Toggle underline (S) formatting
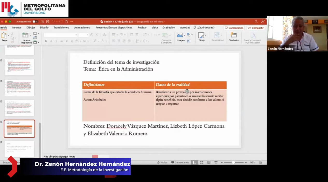This screenshot has width=328, height=182. coord(56,41)
